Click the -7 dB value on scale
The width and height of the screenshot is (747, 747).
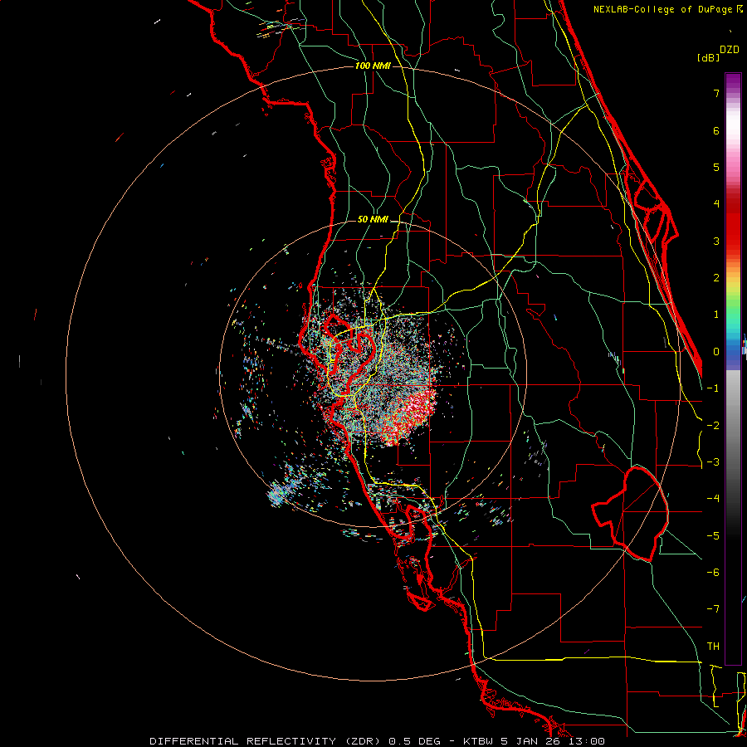713,609
